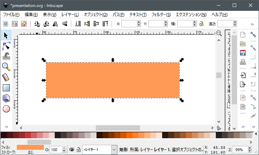Select the Rectangle tool
Viewport: 259px width, 155px height.
coord(6,88)
